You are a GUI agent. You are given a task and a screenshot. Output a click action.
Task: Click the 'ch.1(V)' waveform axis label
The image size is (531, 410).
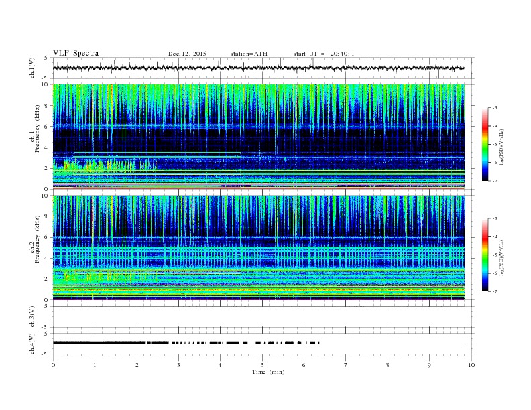click(x=32, y=68)
